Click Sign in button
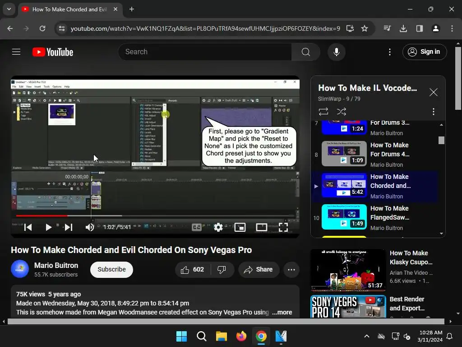Viewport: 462px width, 347px height. pos(425,52)
